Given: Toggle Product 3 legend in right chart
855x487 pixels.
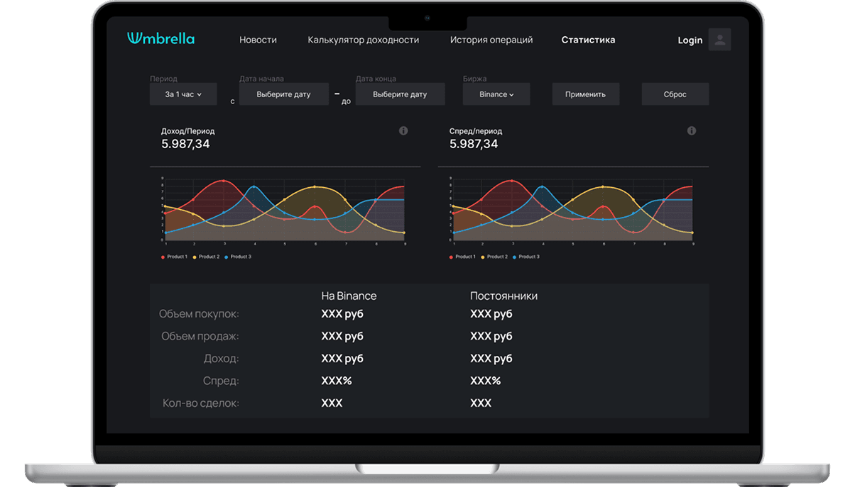Looking at the screenshot, I should (x=526, y=257).
